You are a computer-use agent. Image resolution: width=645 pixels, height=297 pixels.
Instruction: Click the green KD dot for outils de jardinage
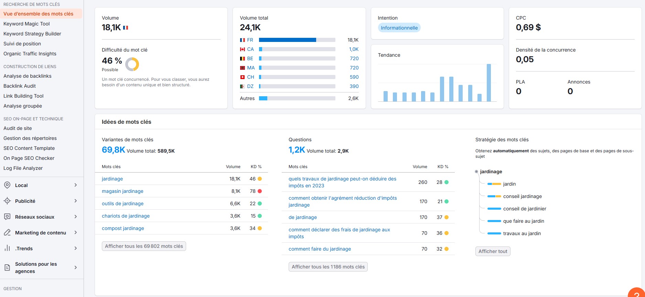point(260,203)
